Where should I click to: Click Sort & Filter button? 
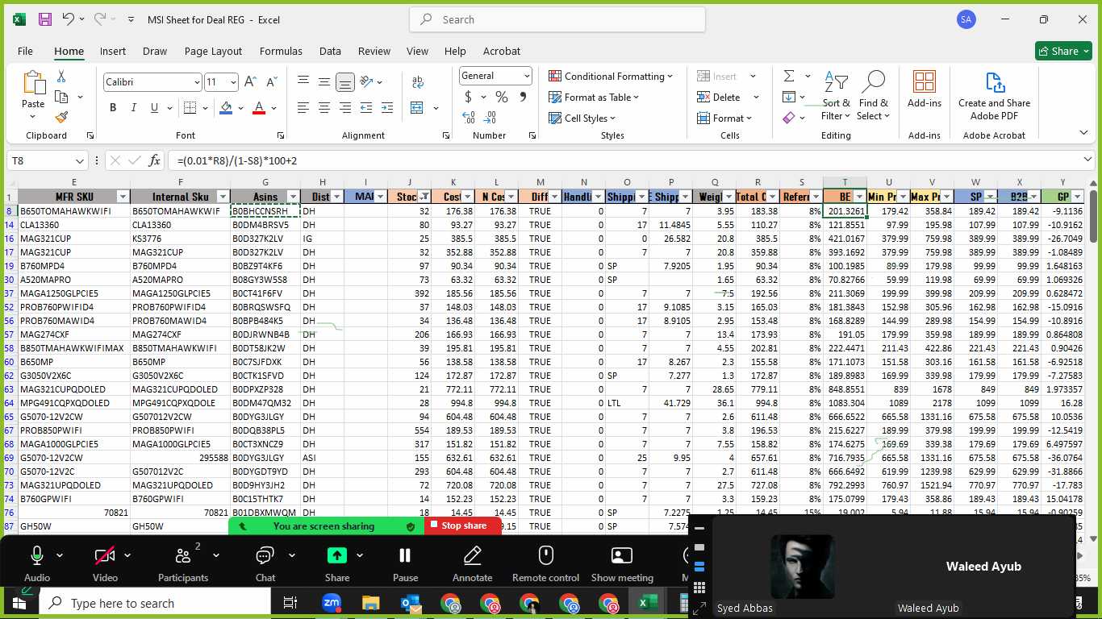836,96
